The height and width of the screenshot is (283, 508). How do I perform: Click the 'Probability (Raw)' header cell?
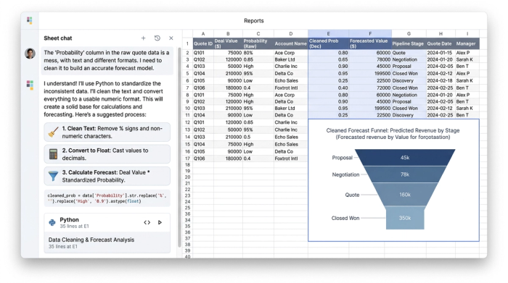point(258,43)
